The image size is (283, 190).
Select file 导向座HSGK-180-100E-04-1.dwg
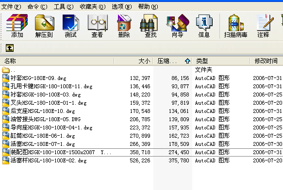51,127
